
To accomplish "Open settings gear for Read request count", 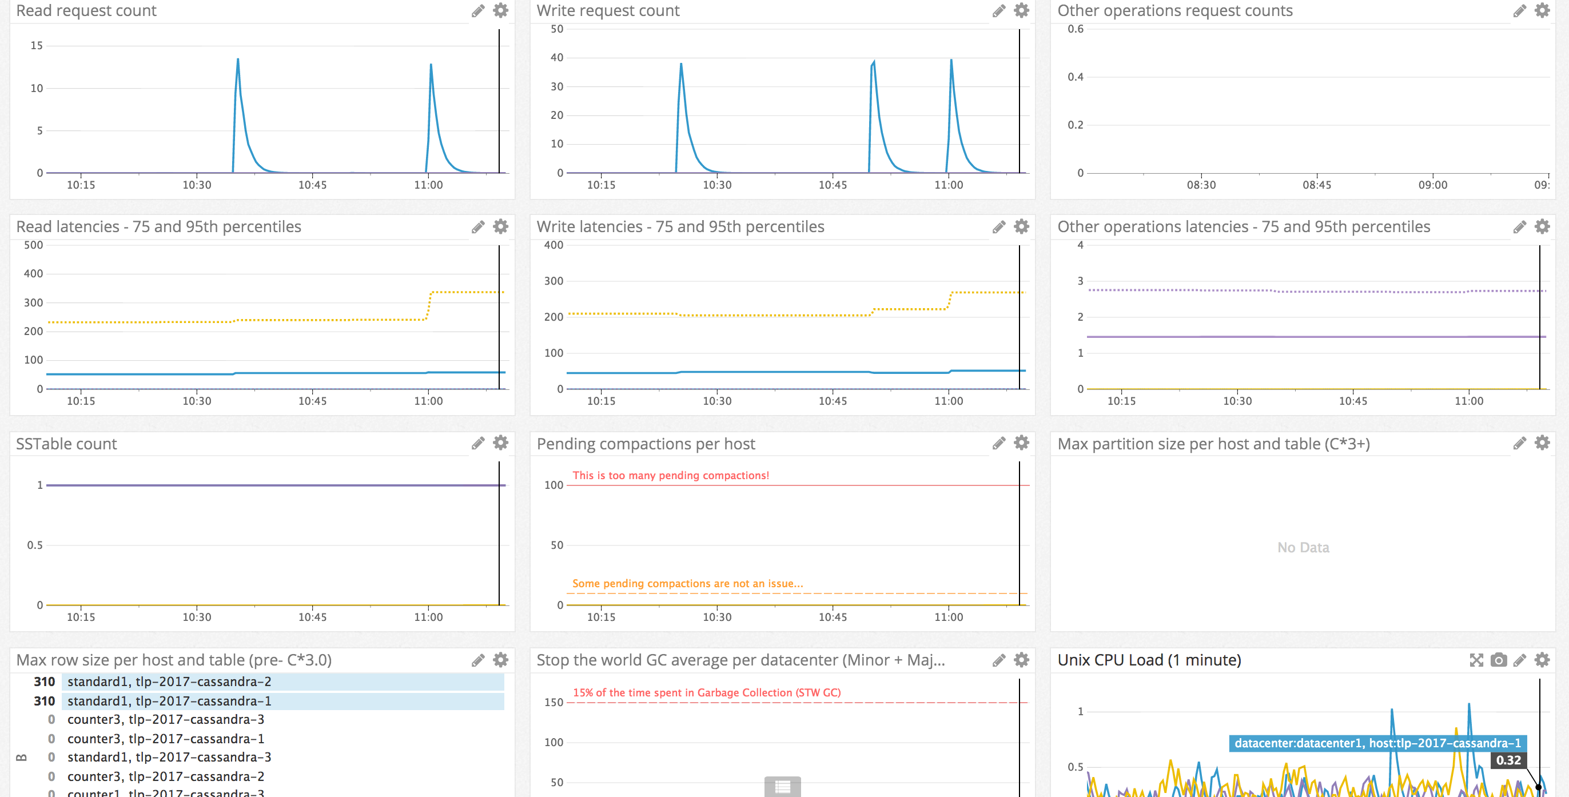I will 501,10.
